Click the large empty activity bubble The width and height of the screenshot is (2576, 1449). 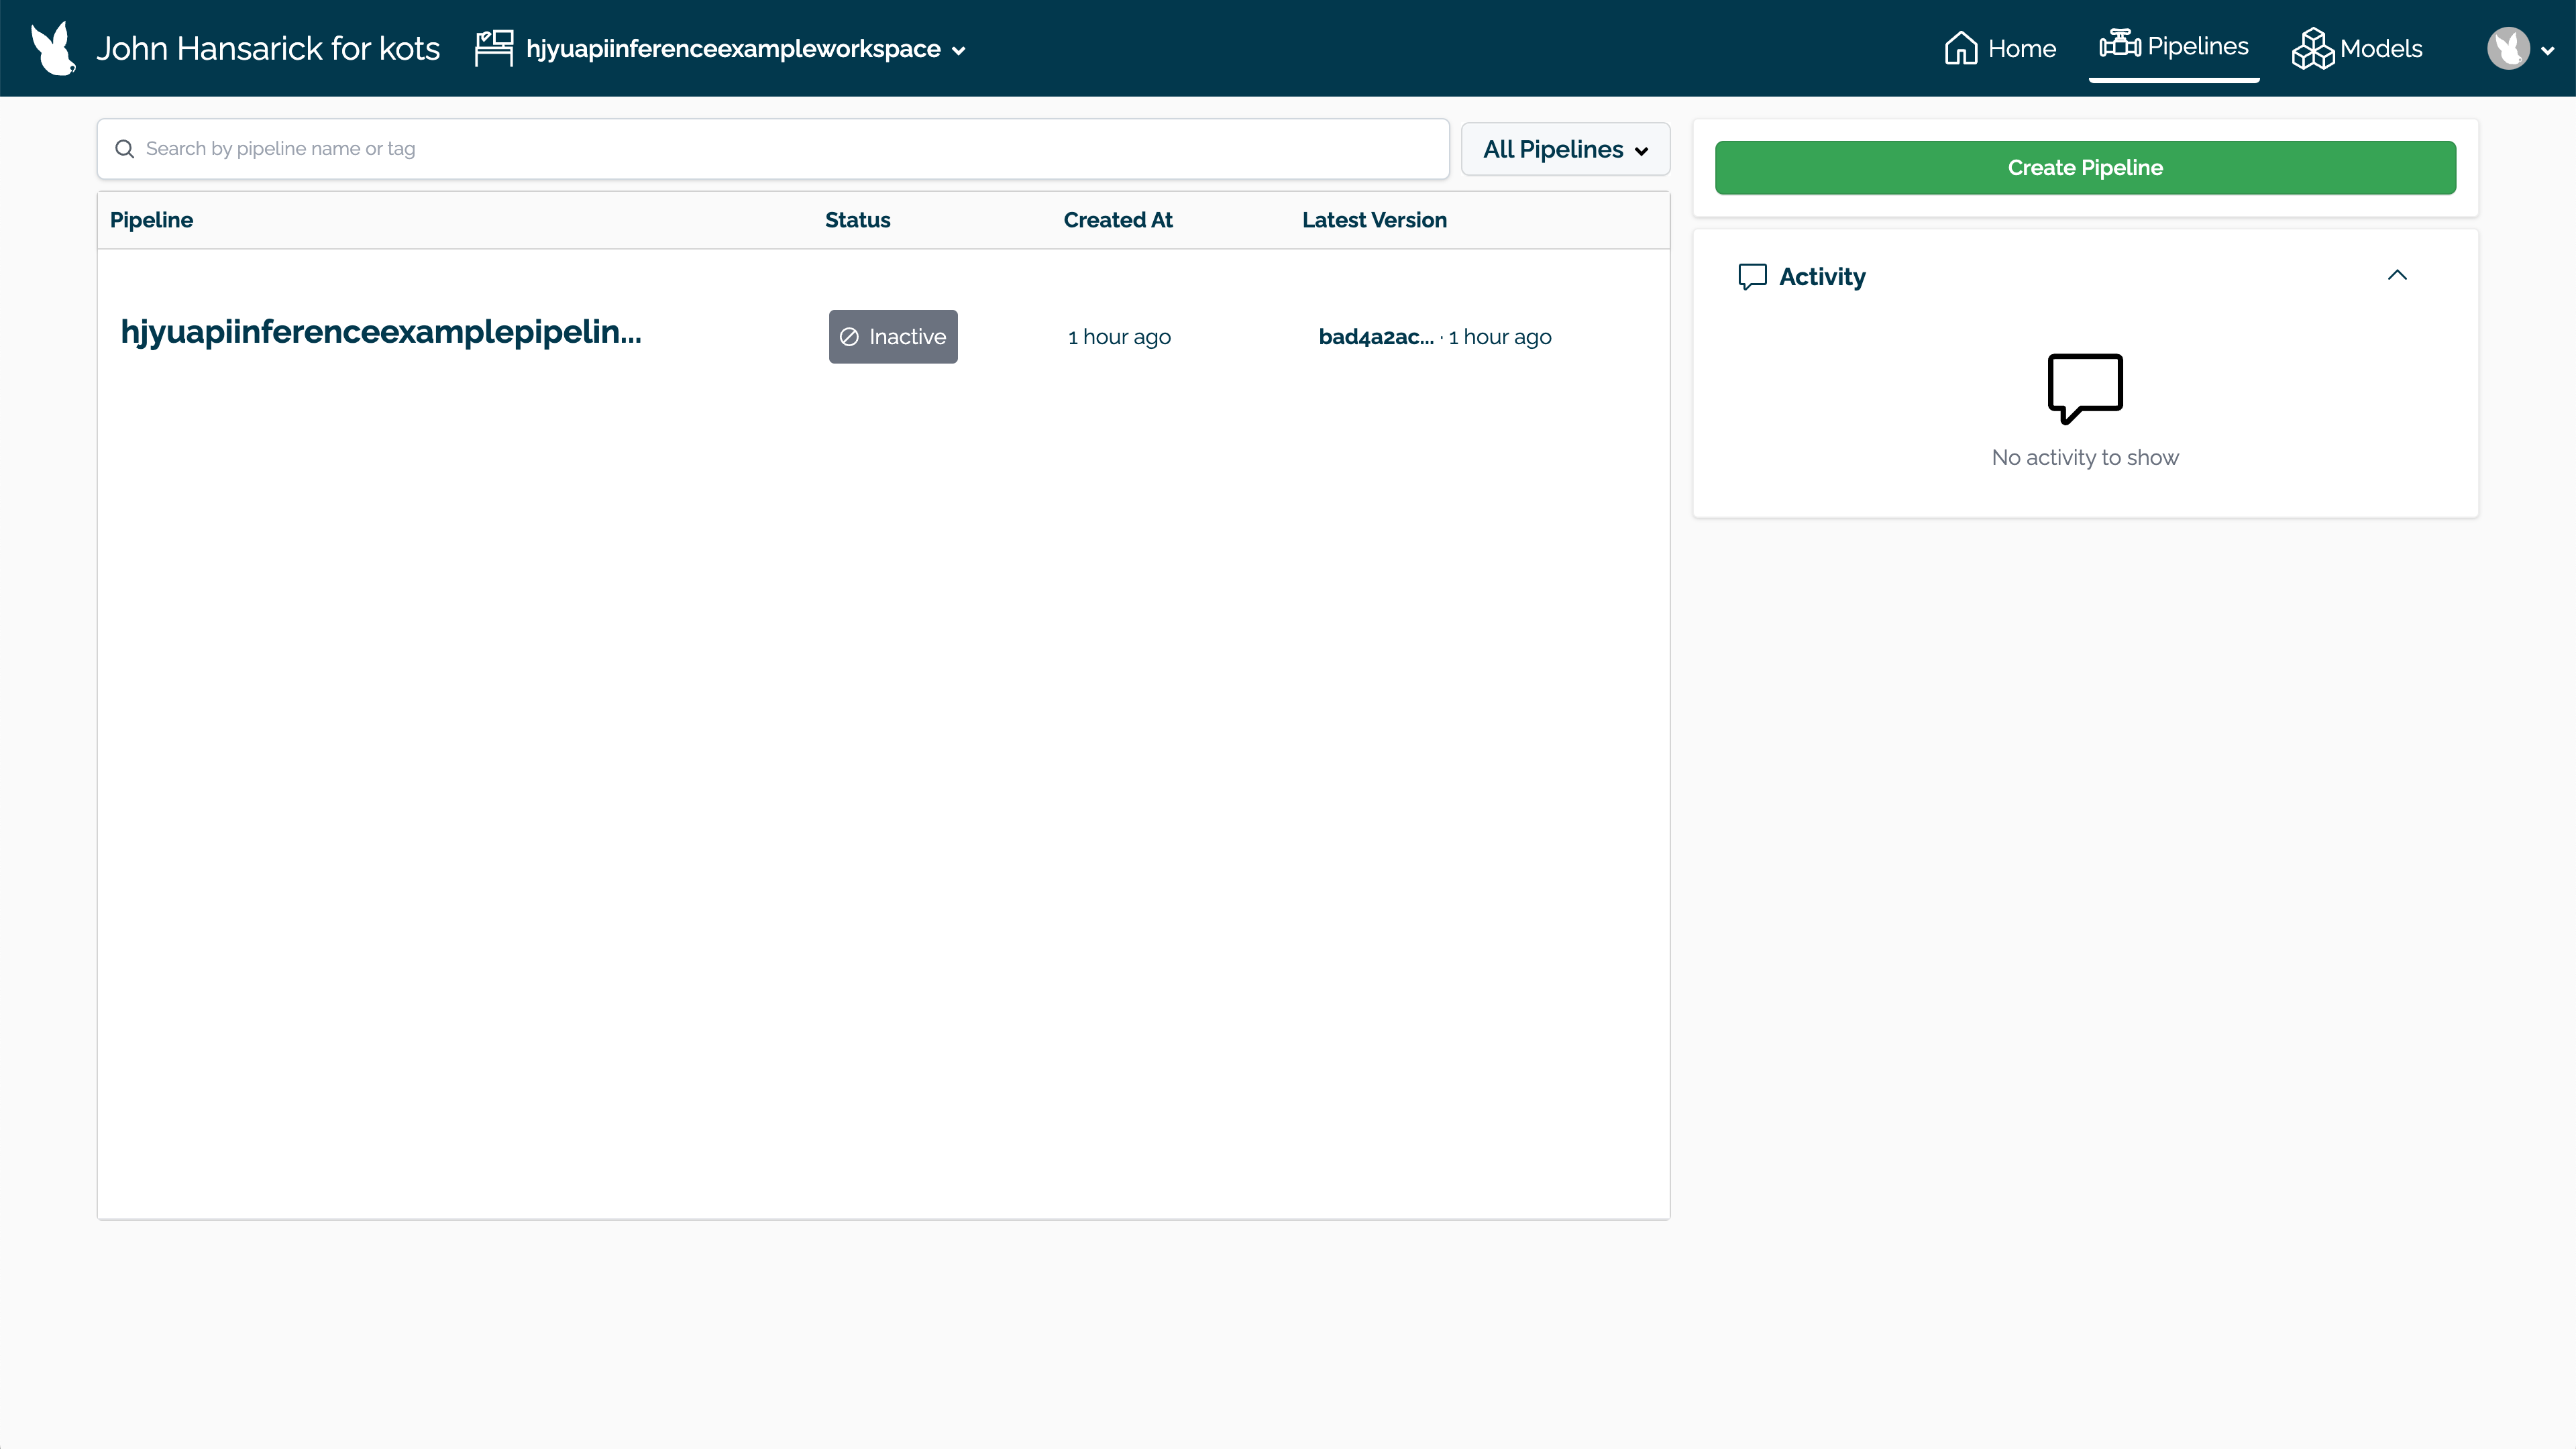2085,388
